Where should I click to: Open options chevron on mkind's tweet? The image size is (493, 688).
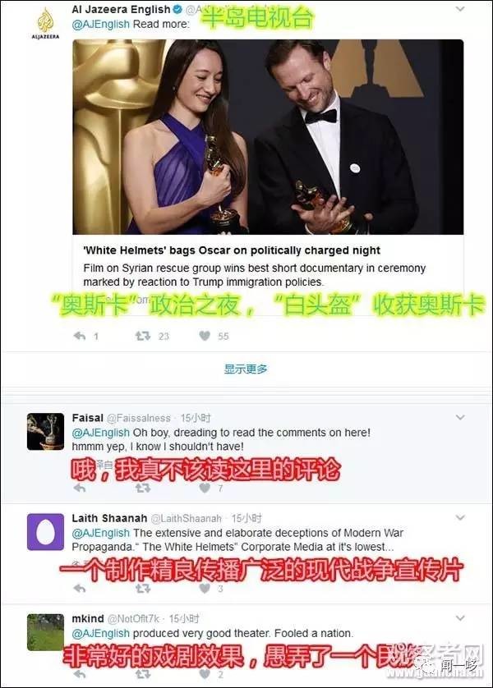point(459,618)
